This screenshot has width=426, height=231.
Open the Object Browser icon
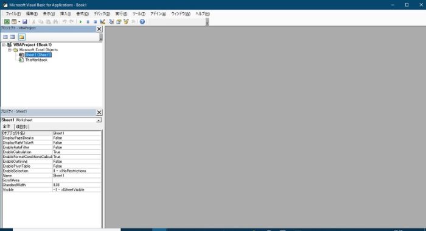tap(126, 22)
